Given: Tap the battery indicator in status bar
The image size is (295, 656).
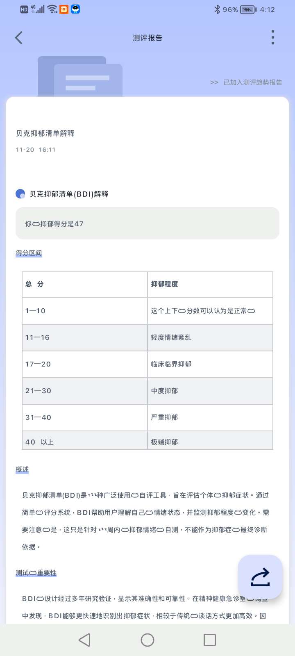Looking at the screenshot, I should (248, 9).
